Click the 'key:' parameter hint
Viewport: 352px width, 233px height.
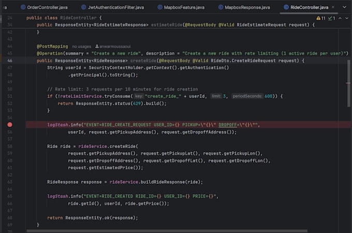pos(139,96)
